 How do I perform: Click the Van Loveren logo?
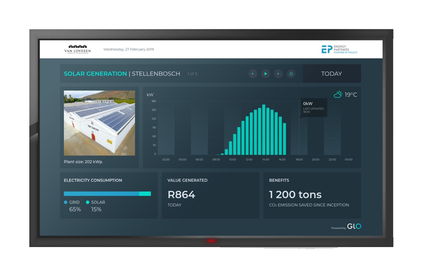click(x=78, y=50)
